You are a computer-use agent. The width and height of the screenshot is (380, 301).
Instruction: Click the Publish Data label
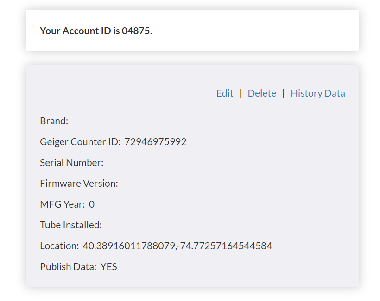coord(68,267)
